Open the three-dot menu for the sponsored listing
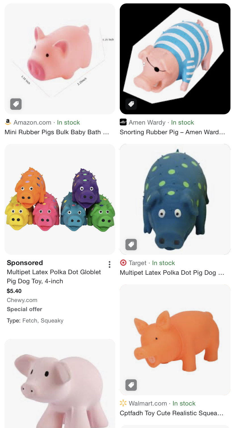 (110, 264)
